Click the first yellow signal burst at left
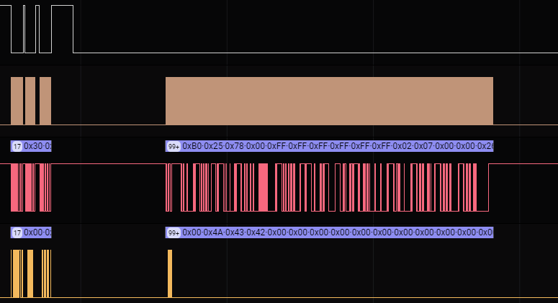Image resolution: width=558 pixels, height=303 pixels. click(17, 273)
